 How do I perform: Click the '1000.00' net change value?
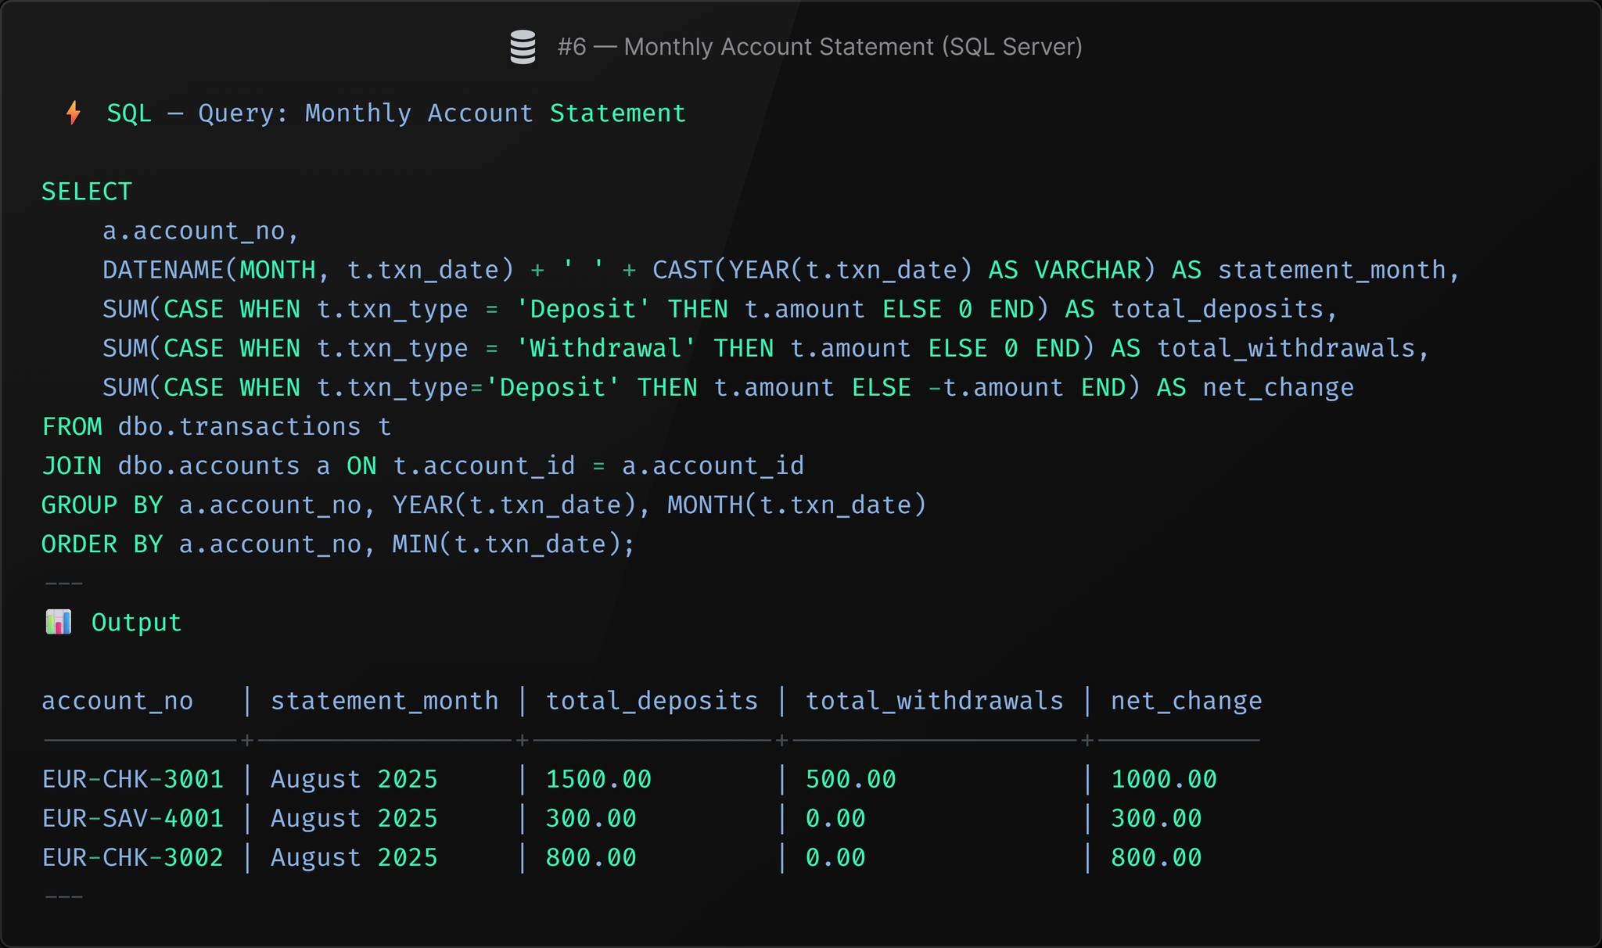(1164, 779)
